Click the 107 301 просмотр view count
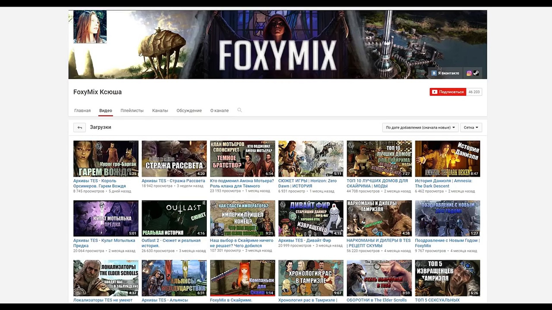The image size is (552, 310). 225,251
